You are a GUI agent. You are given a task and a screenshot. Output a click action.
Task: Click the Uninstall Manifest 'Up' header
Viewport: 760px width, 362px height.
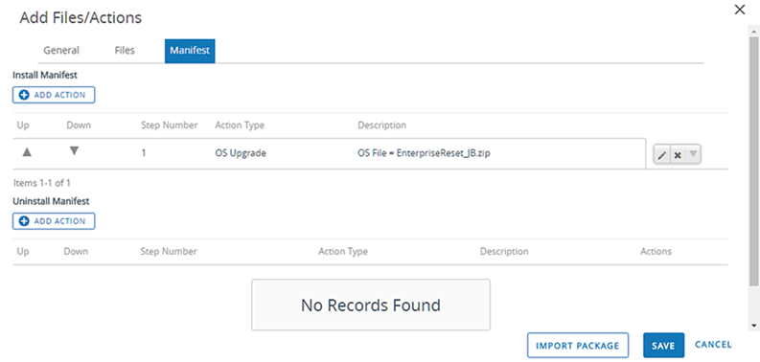pos(23,252)
